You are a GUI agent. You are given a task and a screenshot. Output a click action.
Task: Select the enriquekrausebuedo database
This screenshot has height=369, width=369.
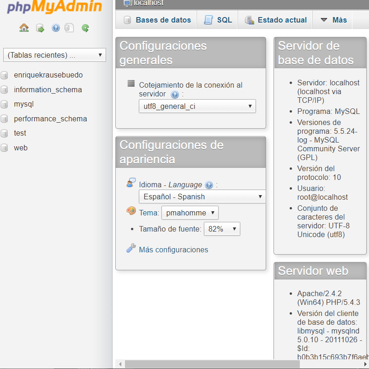(x=48, y=75)
